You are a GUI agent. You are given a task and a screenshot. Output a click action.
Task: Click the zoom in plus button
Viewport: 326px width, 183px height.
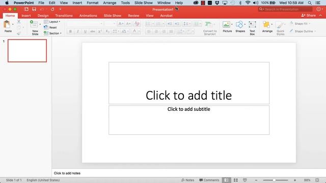click(295, 180)
